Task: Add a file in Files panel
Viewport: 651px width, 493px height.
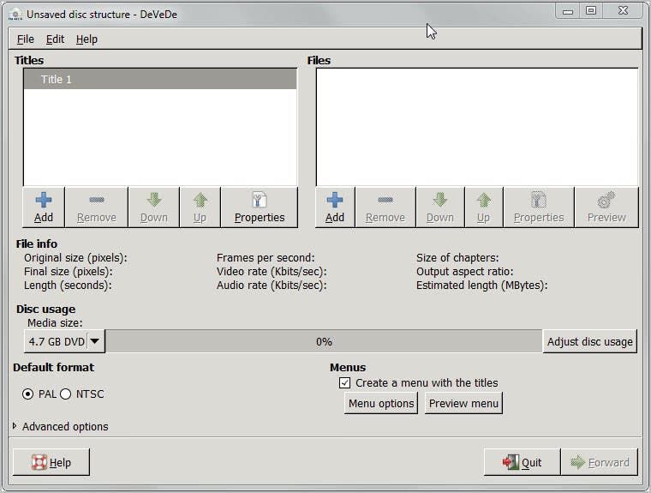Action: point(335,207)
